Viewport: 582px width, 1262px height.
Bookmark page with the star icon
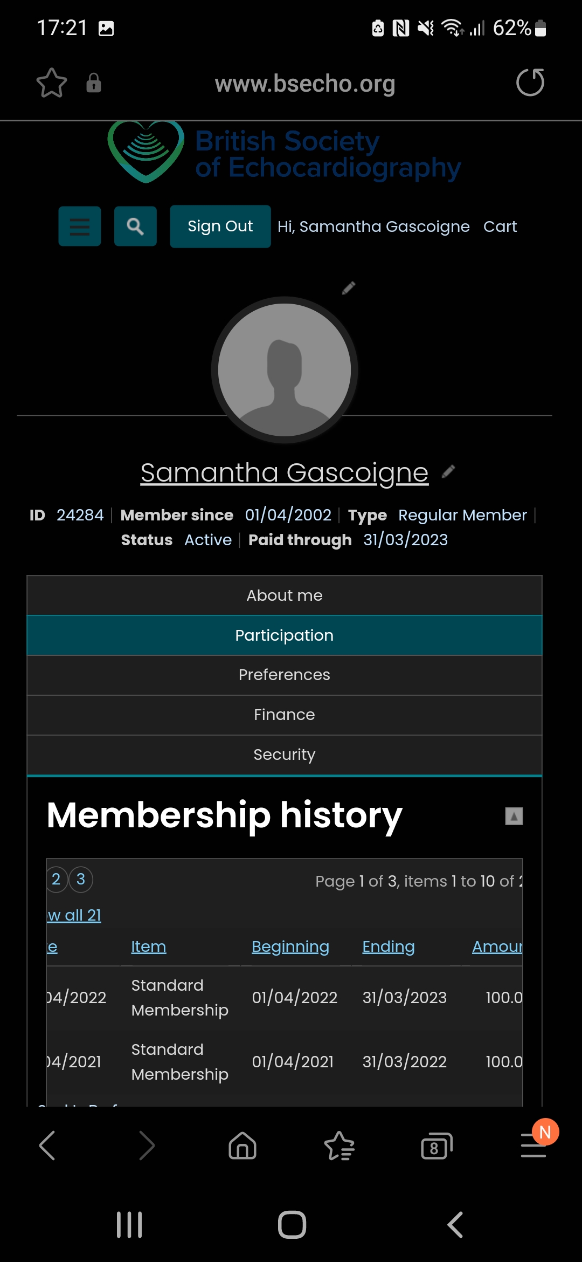point(52,83)
